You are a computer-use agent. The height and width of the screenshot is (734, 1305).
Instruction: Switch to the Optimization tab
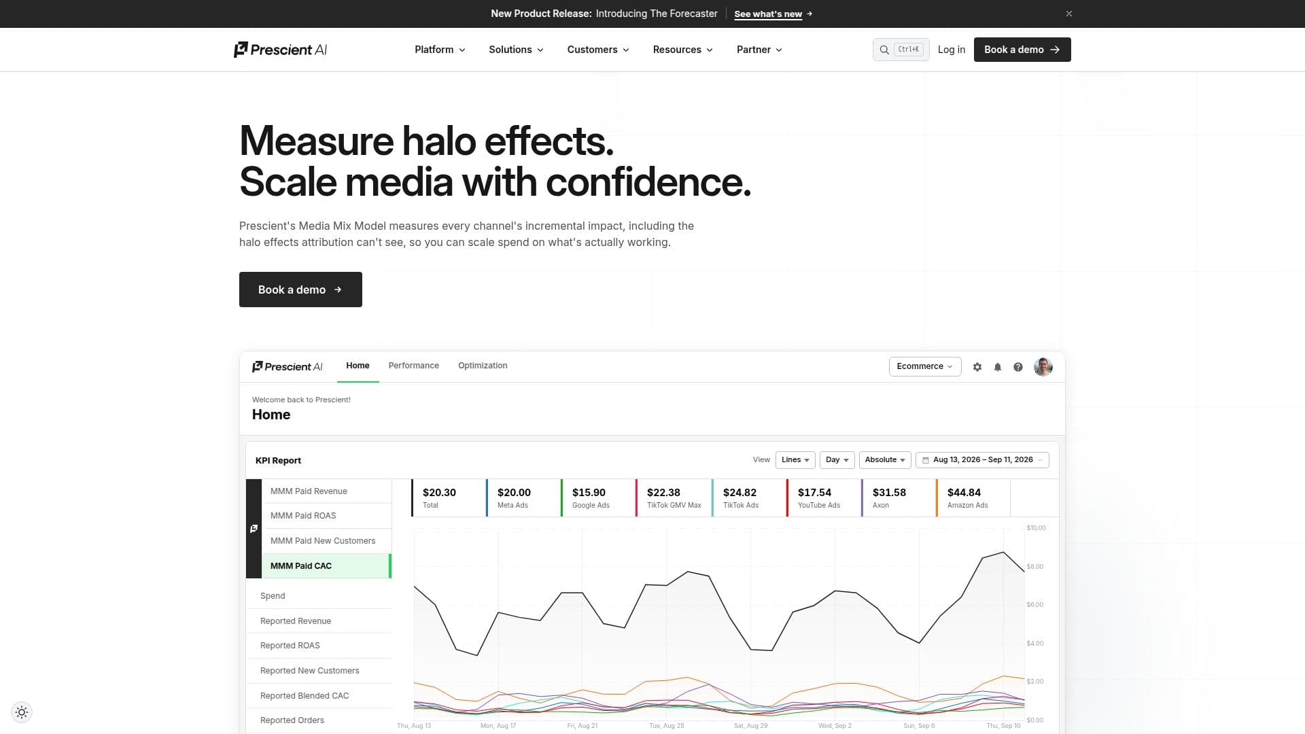tap(483, 366)
